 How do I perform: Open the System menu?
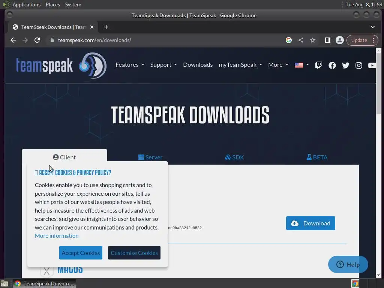tap(73, 4)
